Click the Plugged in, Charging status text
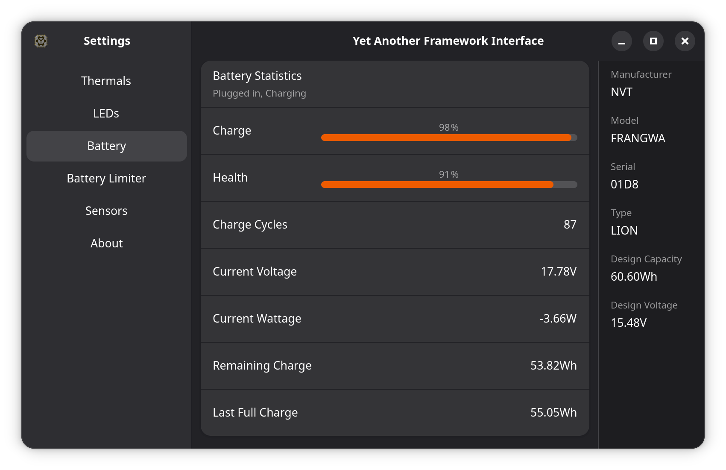 [259, 93]
